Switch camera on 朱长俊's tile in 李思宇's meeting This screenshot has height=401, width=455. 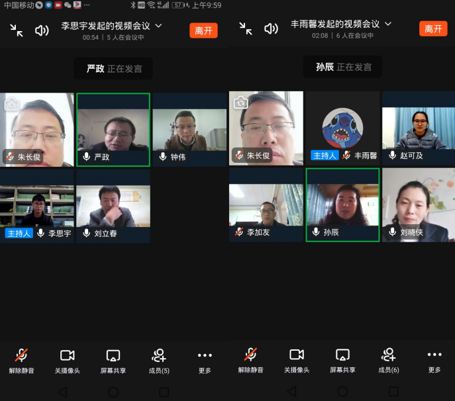tap(11, 104)
